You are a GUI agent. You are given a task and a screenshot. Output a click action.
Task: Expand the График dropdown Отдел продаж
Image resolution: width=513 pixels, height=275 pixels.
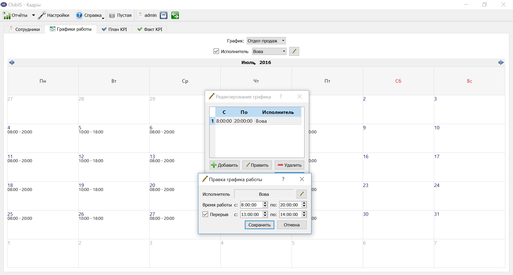266,41
